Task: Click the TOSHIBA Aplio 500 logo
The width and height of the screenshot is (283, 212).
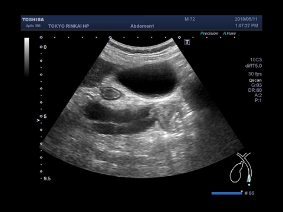Action: click(33, 22)
